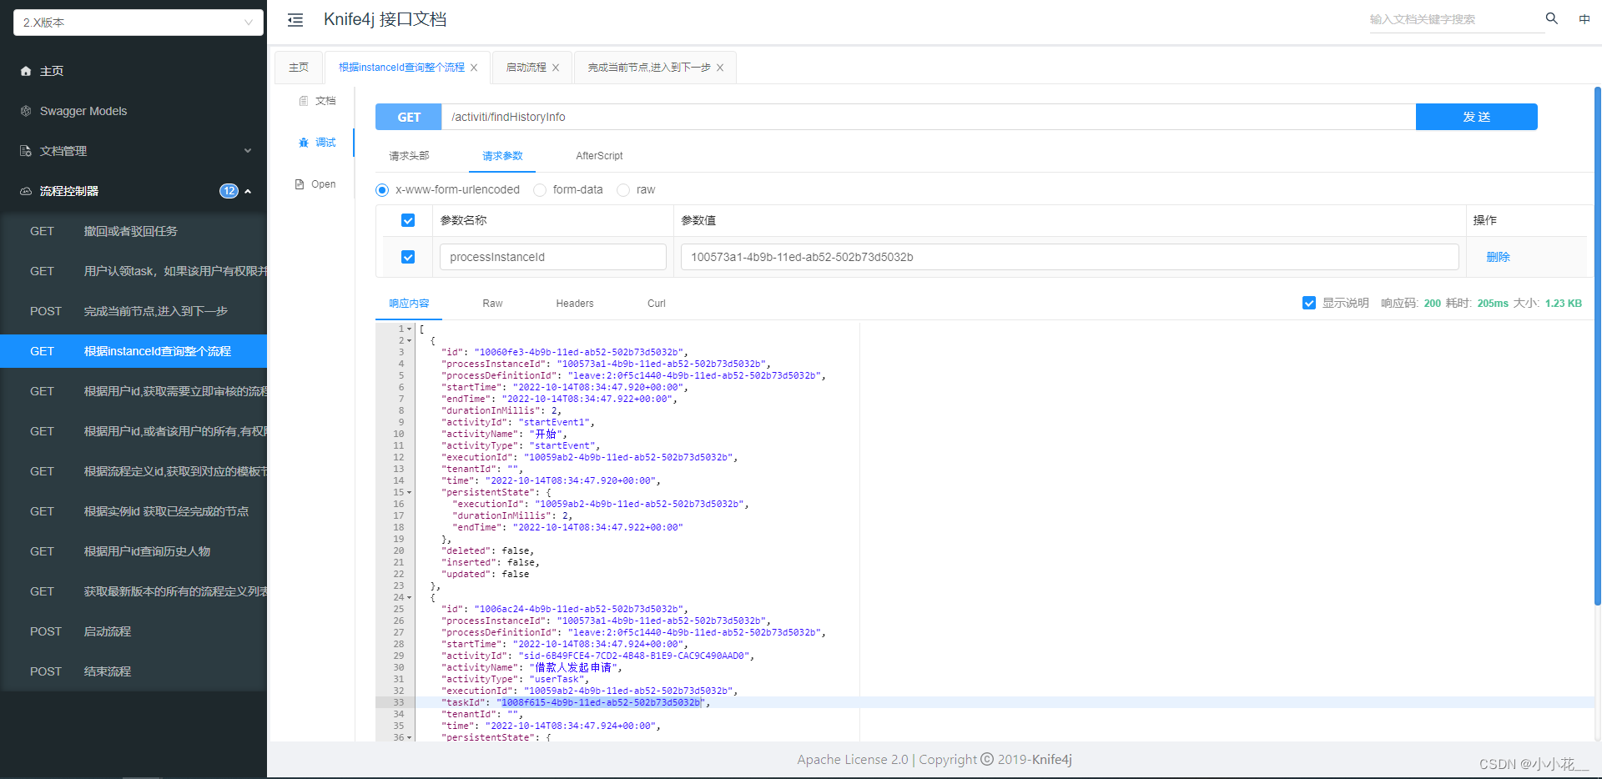Select raw radio button
Image resolution: width=1602 pixels, height=779 pixels.
623,190
